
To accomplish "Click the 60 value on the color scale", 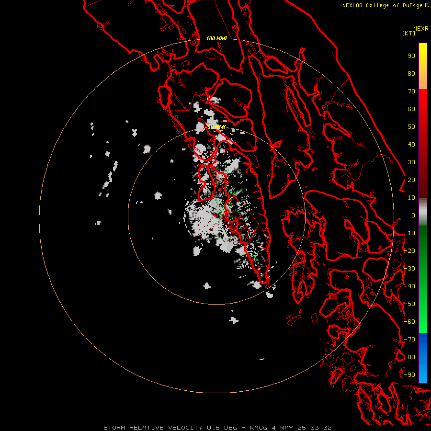I will [411, 109].
